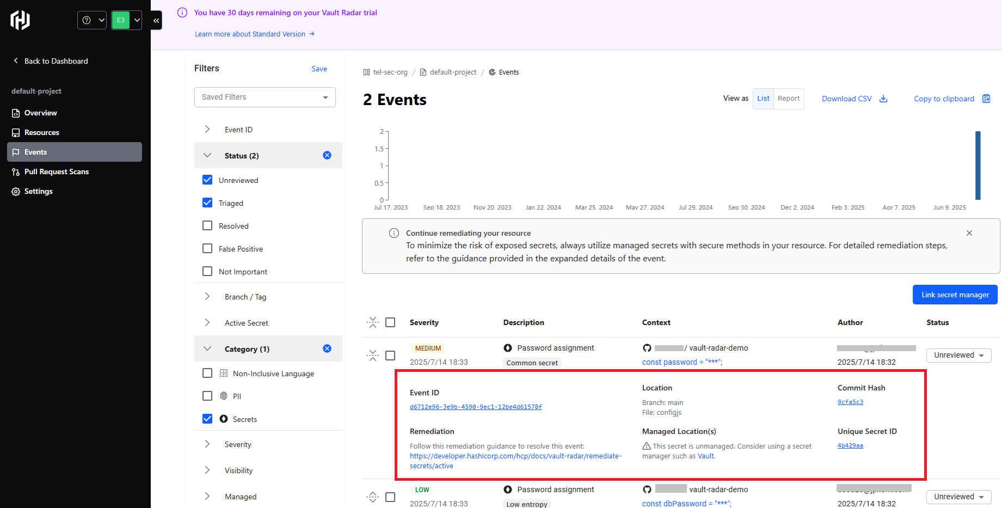Check the Non-Inclusive Language category
1002x508 pixels.
click(207, 373)
